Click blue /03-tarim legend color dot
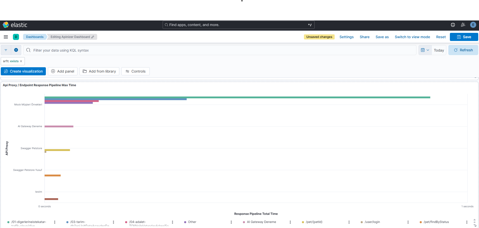Screen dimensions: 479x228 coord(67,222)
